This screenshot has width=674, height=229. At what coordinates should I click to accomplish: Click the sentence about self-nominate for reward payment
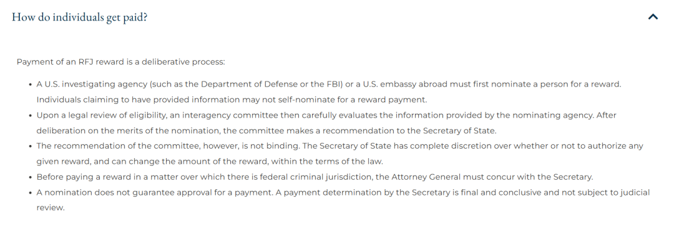[232, 100]
